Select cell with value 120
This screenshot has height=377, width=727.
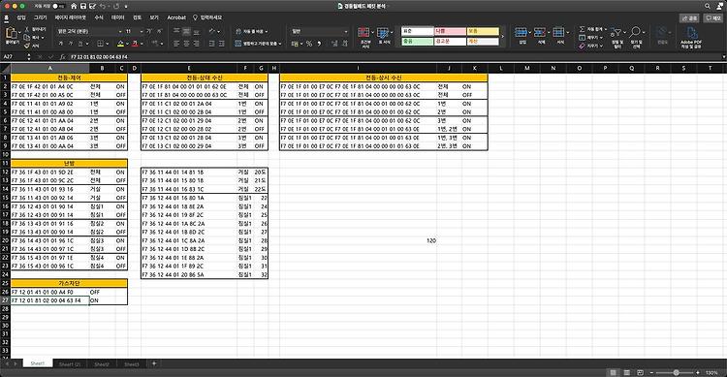pyautogui.click(x=358, y=240)
